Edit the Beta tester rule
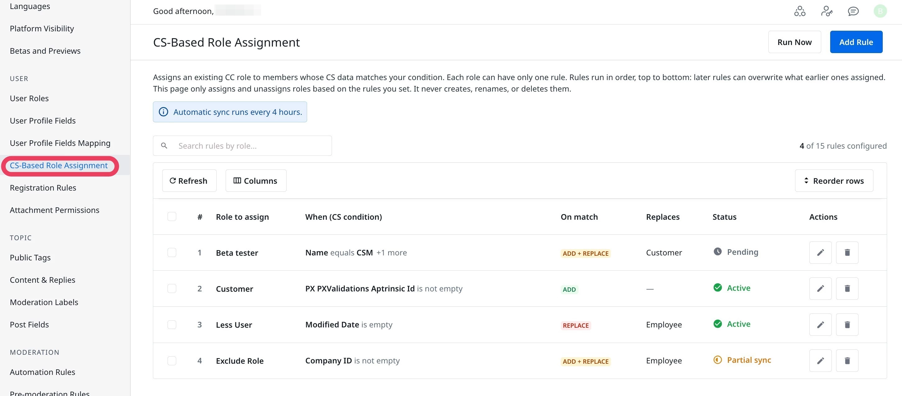The image size is (902, 396). [x=820, y=252]
